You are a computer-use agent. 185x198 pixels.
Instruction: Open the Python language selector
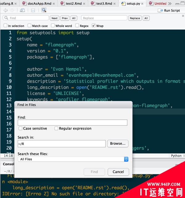coord(178,156)
